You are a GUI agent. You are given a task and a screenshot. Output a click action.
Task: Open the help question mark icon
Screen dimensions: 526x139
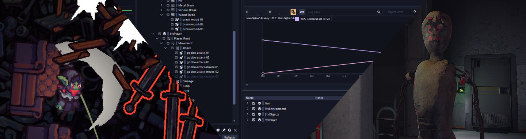tap(229, 130)
